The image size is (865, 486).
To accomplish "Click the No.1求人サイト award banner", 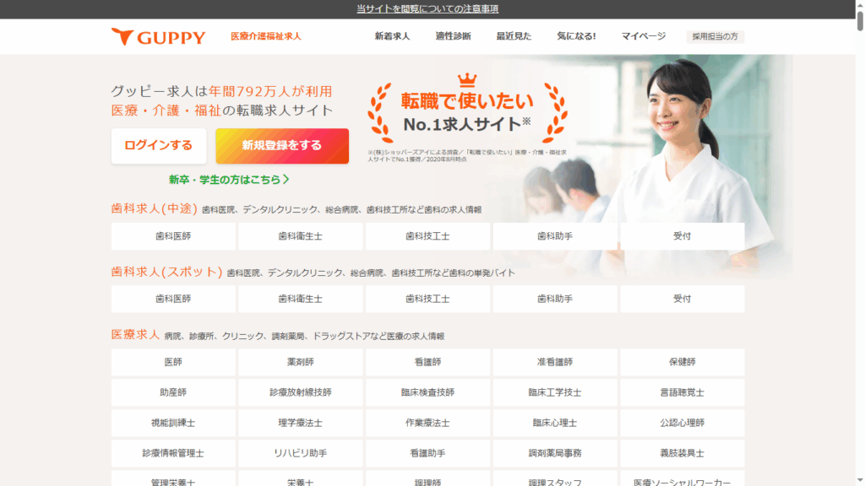I will (x=467, y=112).
